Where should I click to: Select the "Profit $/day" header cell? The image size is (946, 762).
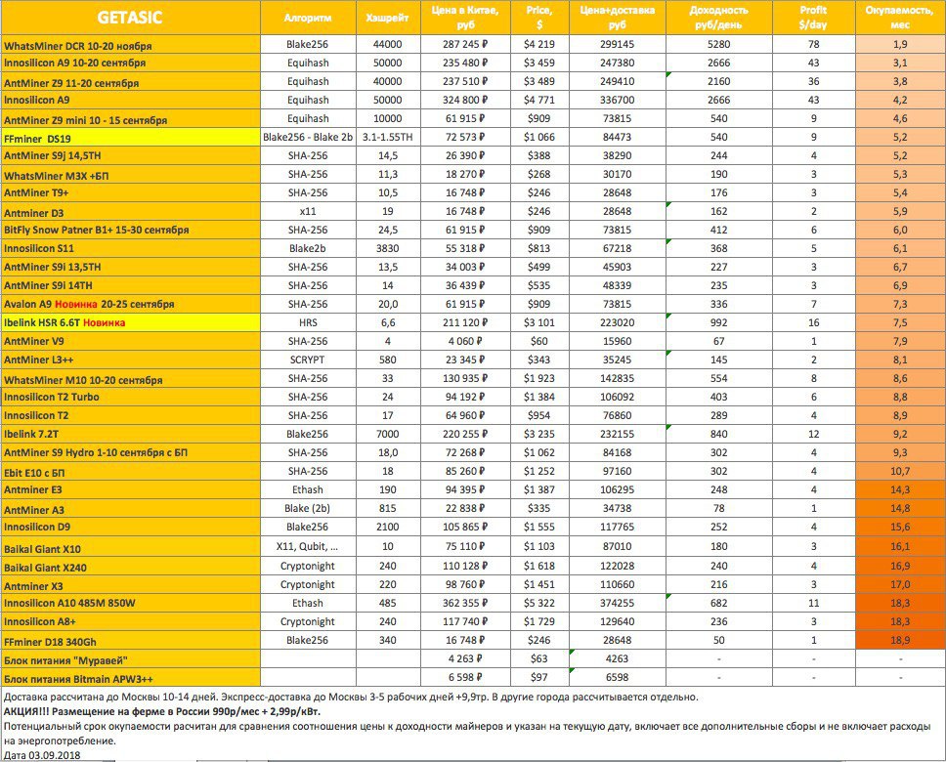click(813, 18)
